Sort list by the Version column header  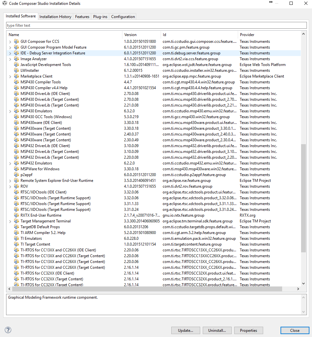click(x=141, y=35)
